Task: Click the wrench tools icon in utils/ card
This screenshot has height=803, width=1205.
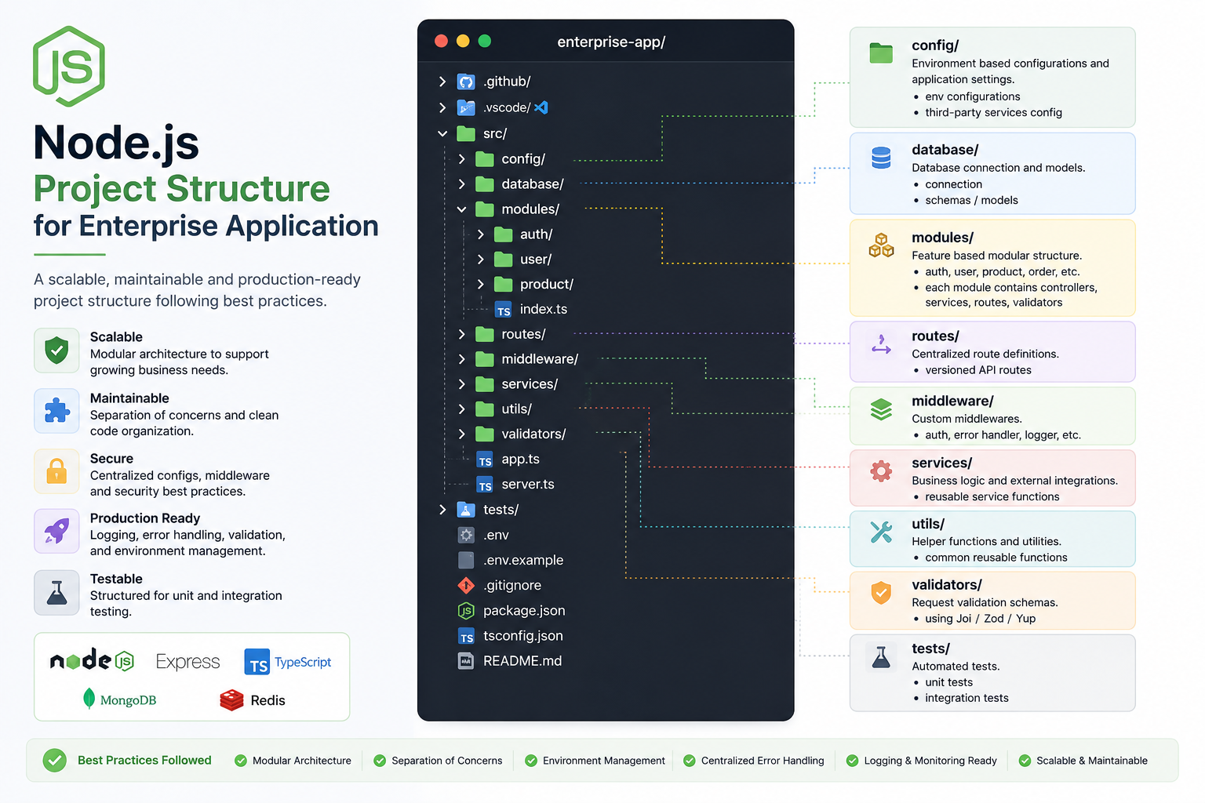Action: (x=881, y=532)
